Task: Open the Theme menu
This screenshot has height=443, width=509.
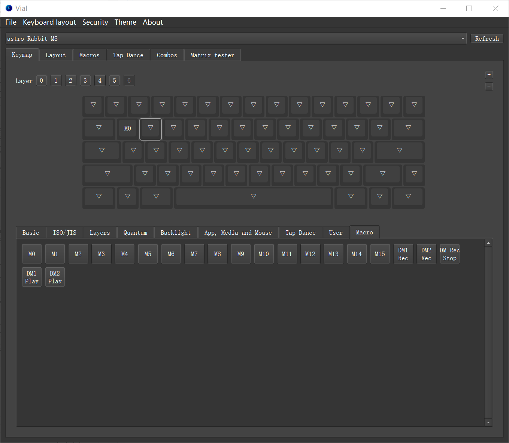Action: [125, 22]
